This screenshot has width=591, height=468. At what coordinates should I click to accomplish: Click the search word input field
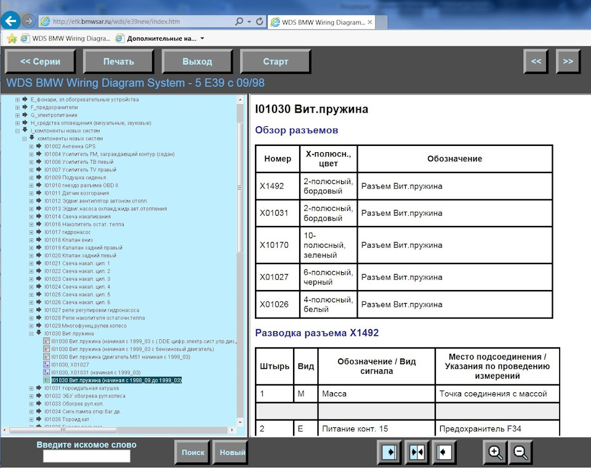87,456
